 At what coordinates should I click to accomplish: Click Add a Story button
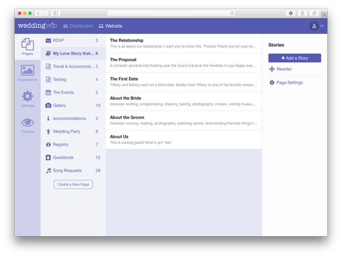(x=295, y=58)
